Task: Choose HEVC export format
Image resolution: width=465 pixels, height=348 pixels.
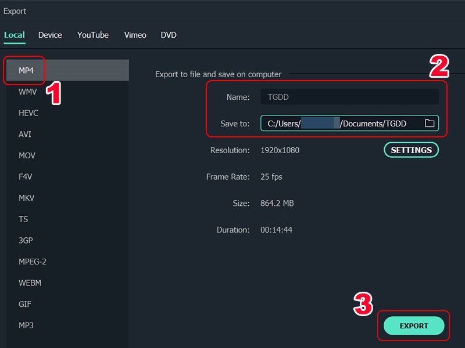Action: [x=67, y=113]
